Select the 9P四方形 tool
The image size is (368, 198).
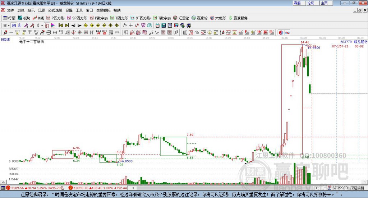77,18
